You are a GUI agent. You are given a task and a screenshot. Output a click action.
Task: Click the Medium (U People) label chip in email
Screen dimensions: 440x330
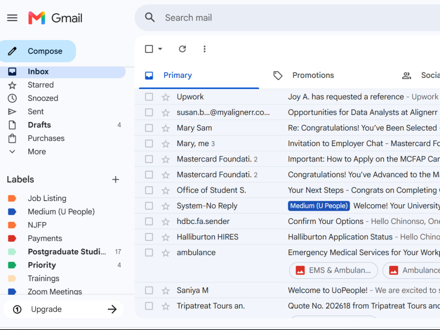click(319, 206)
